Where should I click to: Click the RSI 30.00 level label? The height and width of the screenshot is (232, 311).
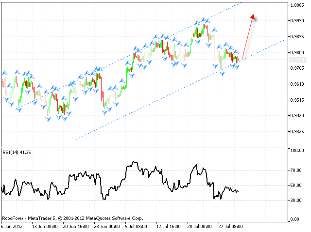(x=296, y=201)
